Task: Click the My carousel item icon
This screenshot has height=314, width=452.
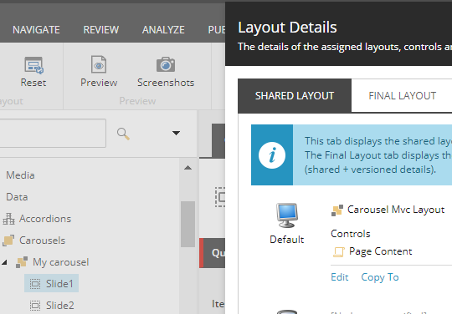Action: click(x=22, y=262)
